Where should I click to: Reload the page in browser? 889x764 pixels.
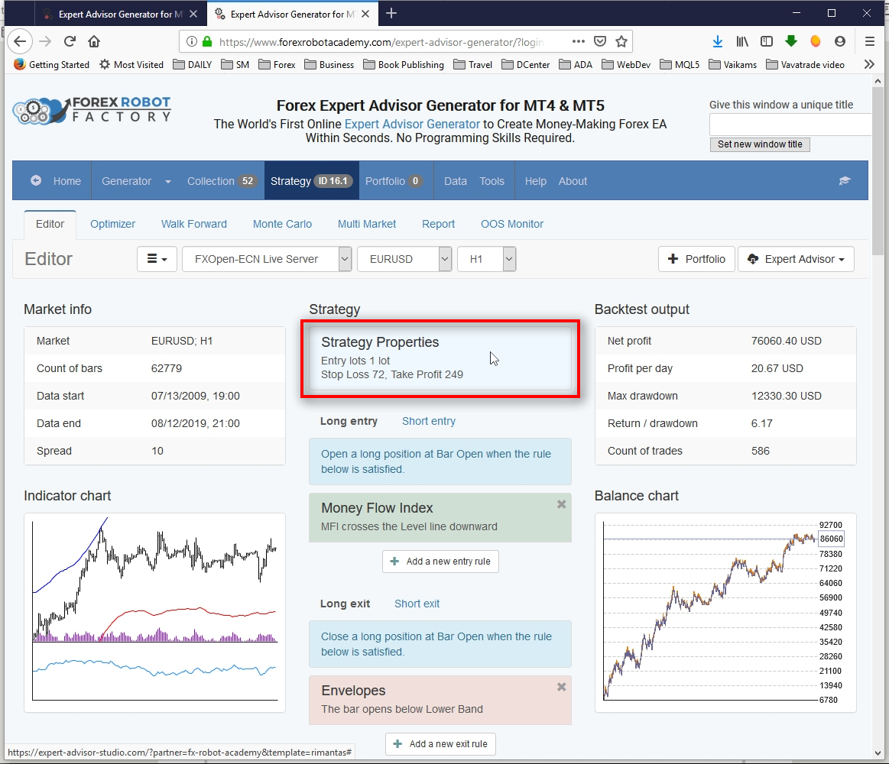pyautogui.click(x=70, y=41)
